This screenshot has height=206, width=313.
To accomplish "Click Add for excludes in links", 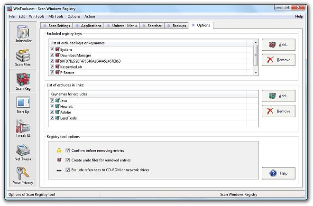I will (x=278, y=96).
